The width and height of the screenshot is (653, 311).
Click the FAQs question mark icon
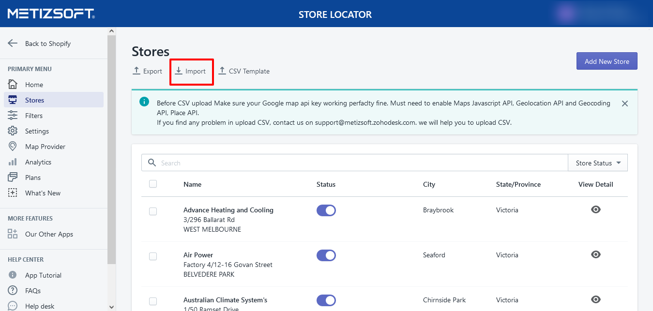[x=13, y=291]
